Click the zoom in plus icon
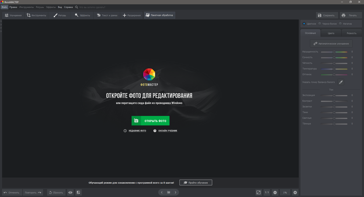Image resolution: width=364 pixels, height=197 pixels. (x=295, y=192)
